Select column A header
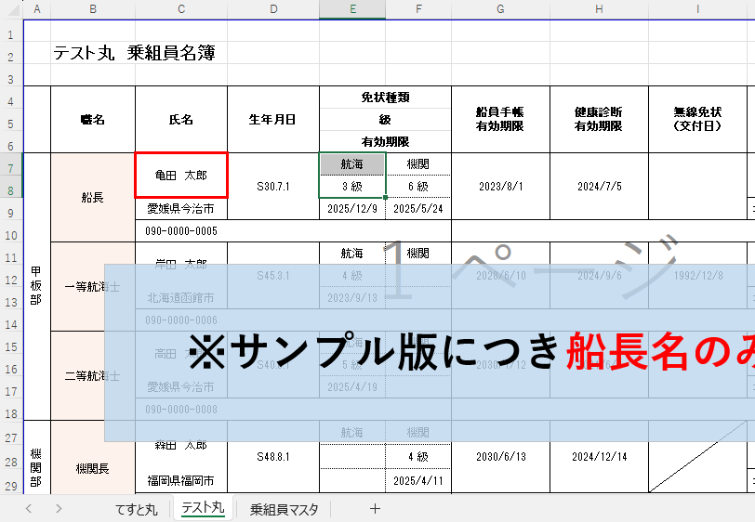The height and width of the screenshot is (522, 755). (37, 9)
